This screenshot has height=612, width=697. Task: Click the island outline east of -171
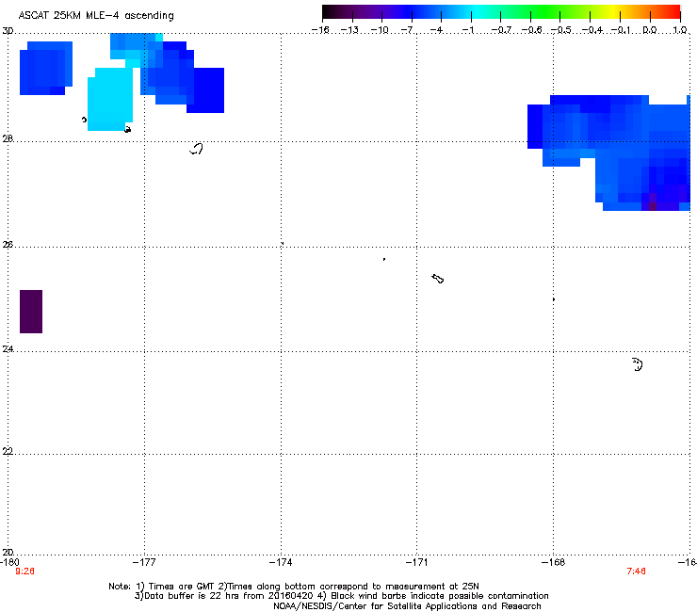coord(438,279)
